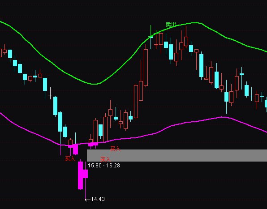Click the gray horizontal price zone rectangle

[x=177, y=155]
